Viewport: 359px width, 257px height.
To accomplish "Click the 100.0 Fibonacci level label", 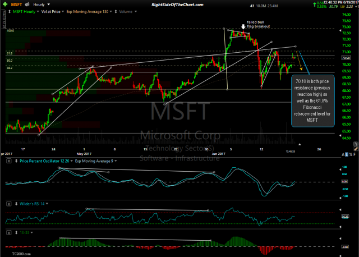I will [x=10, y=31].
